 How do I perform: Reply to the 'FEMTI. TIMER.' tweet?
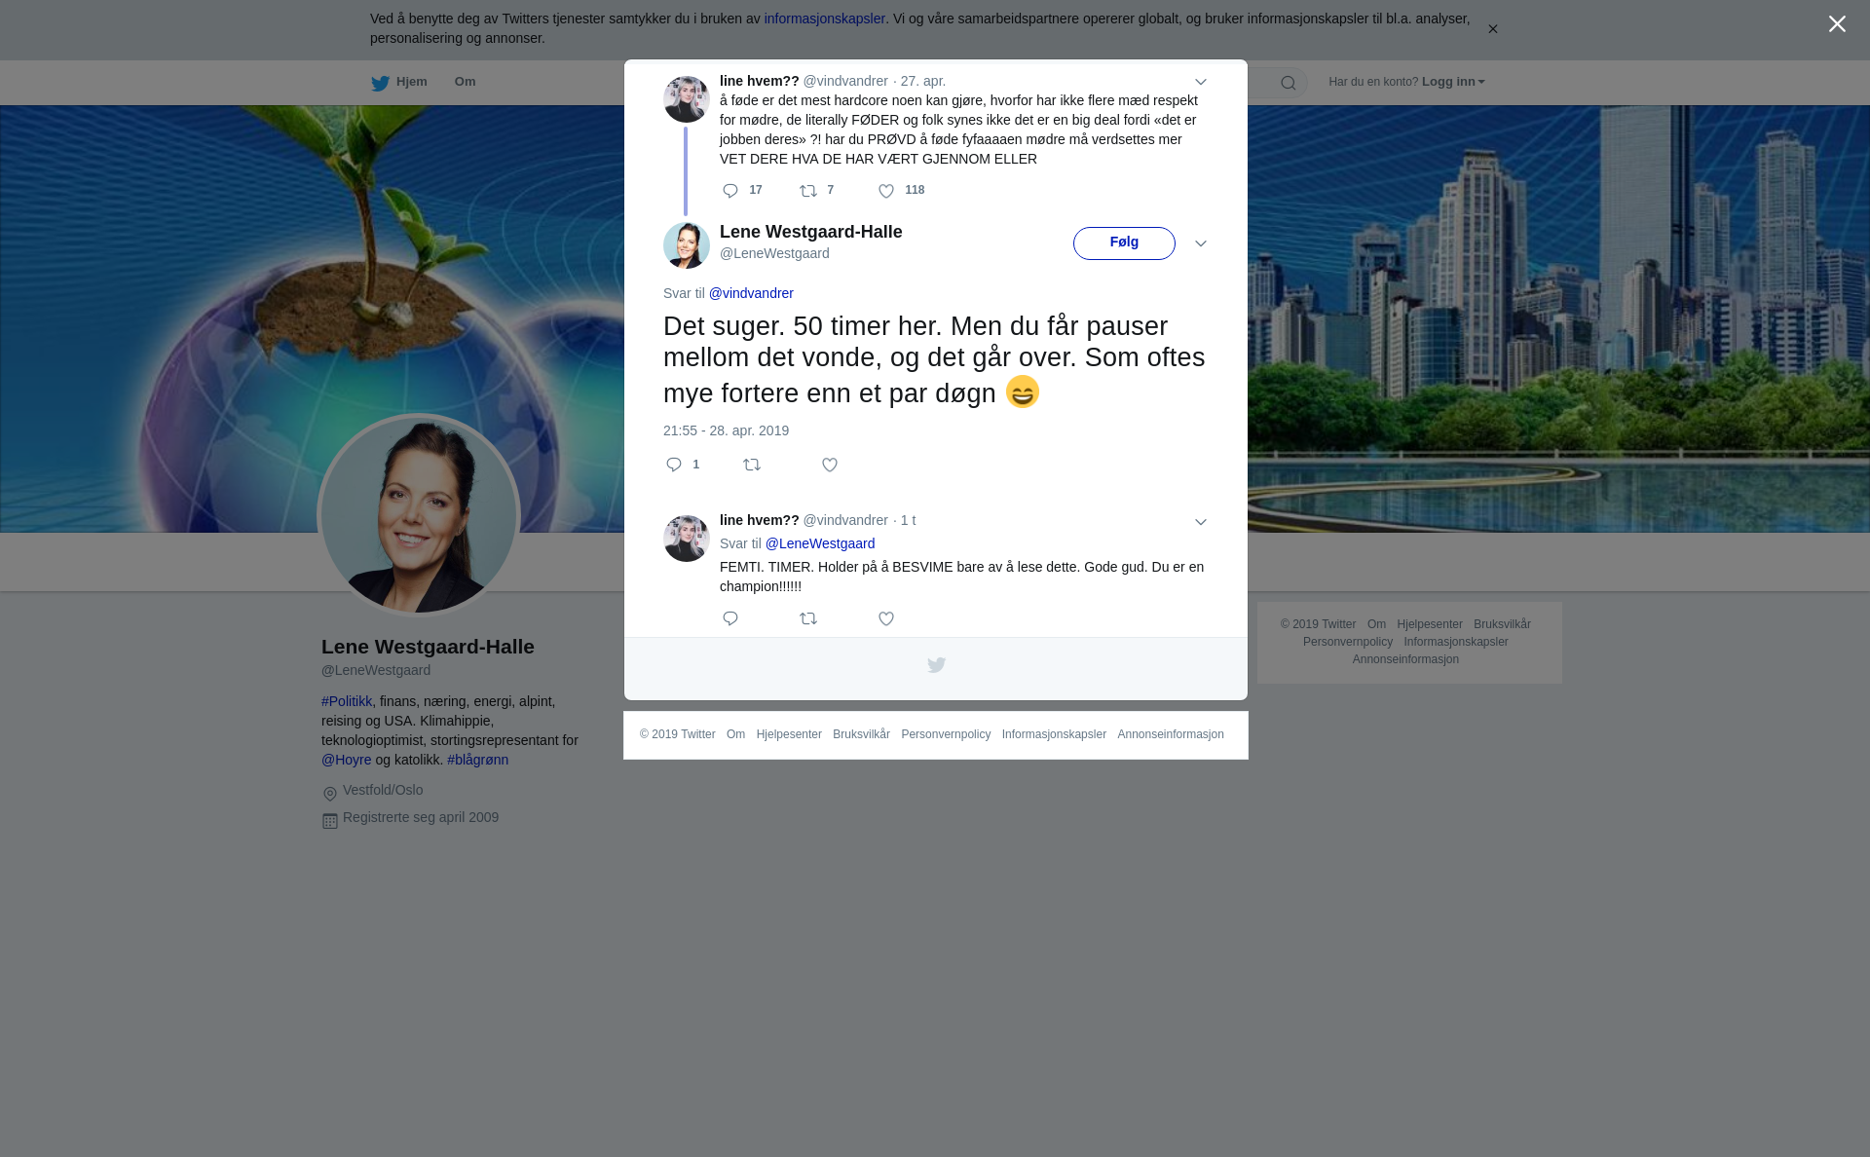coord(730,618)
